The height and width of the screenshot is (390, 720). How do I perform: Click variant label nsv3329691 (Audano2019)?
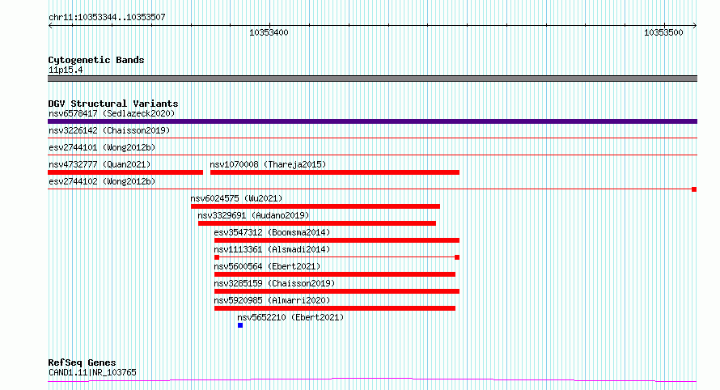tap(253, 215)
